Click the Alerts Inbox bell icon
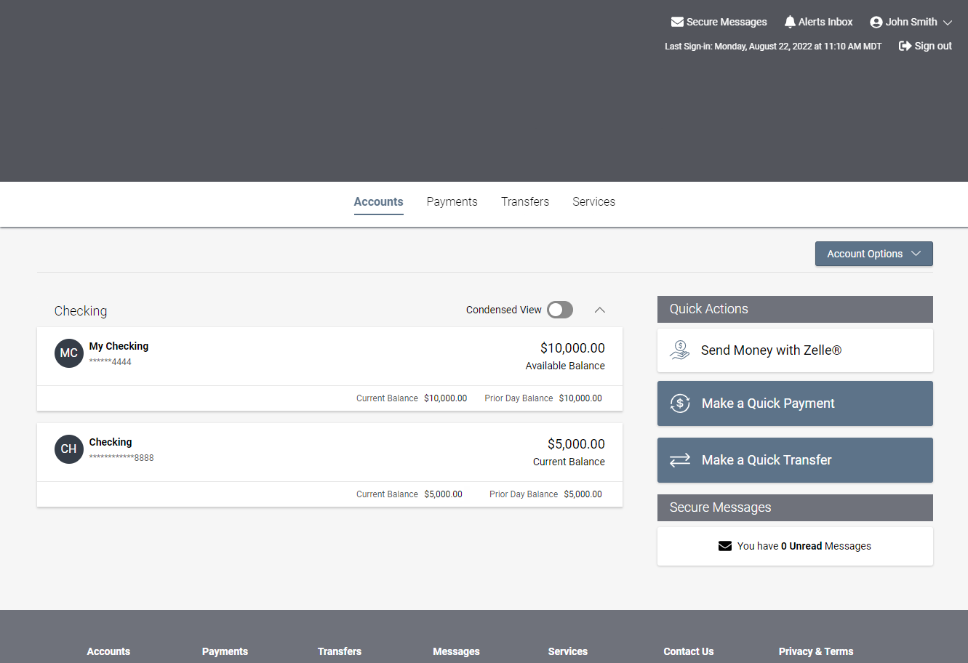The width and height of the screenshot is (968, 663). 790,22
